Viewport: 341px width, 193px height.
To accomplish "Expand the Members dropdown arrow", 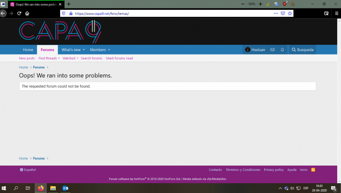I will coord(109,50).
